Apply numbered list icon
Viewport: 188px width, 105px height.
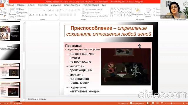pos(66,10)
